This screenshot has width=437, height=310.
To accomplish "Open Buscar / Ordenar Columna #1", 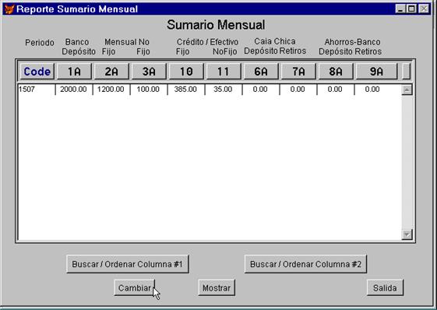I will click(128, 264).
